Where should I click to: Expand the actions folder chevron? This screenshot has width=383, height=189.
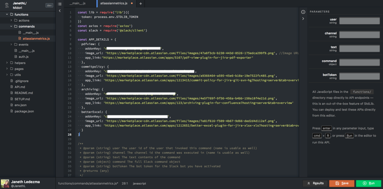point(11,20)
